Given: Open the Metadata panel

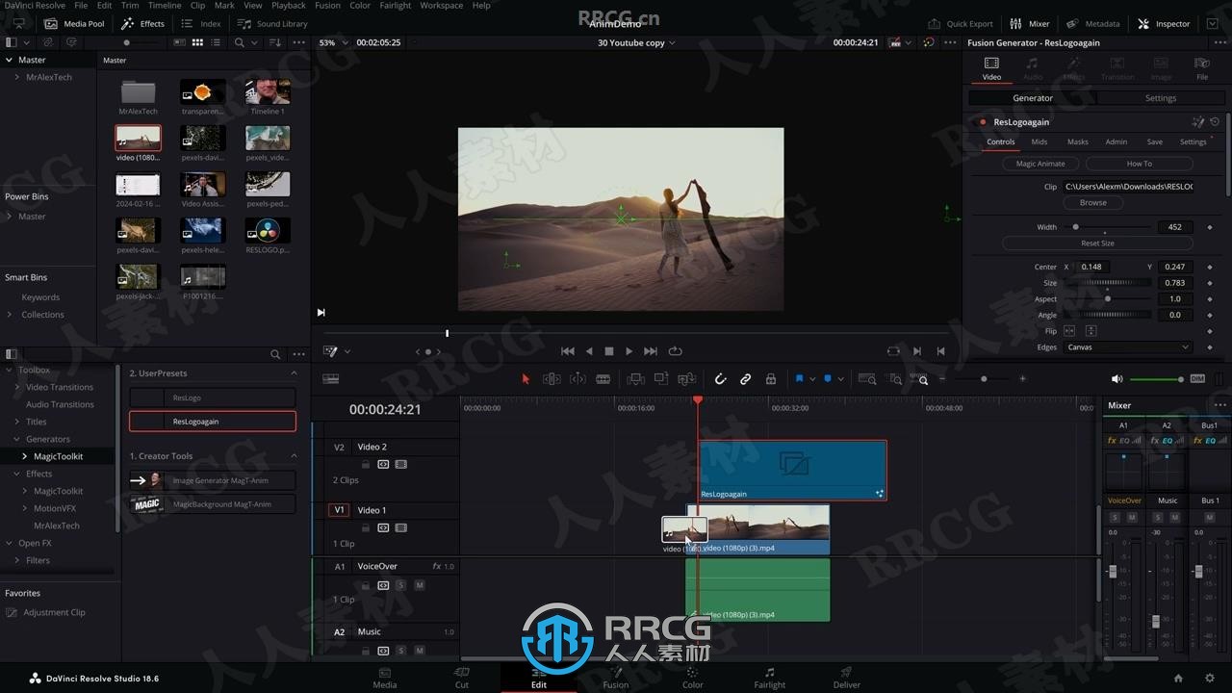Looking at the screenshot, I should [1093, 23].
